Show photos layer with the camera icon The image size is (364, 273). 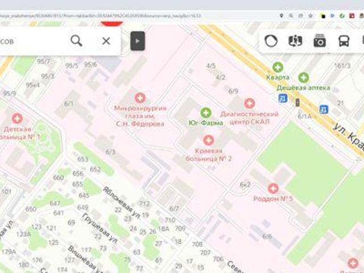coord(320,41)
